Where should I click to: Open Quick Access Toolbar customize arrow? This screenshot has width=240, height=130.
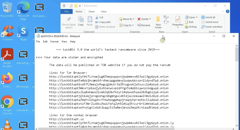pyautogui.click(x=80, y=6)
